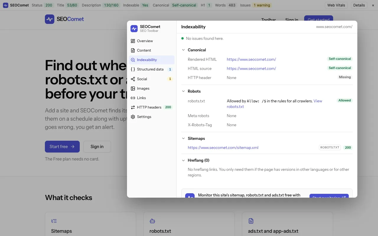Click the Missing badge for HTTP header
Screen dimensions: 378x236
[x=345, y=77]
